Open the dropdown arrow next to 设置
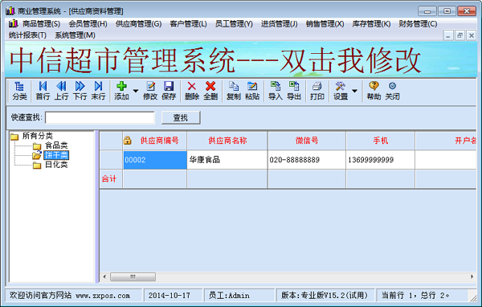 tap(354, 91)
